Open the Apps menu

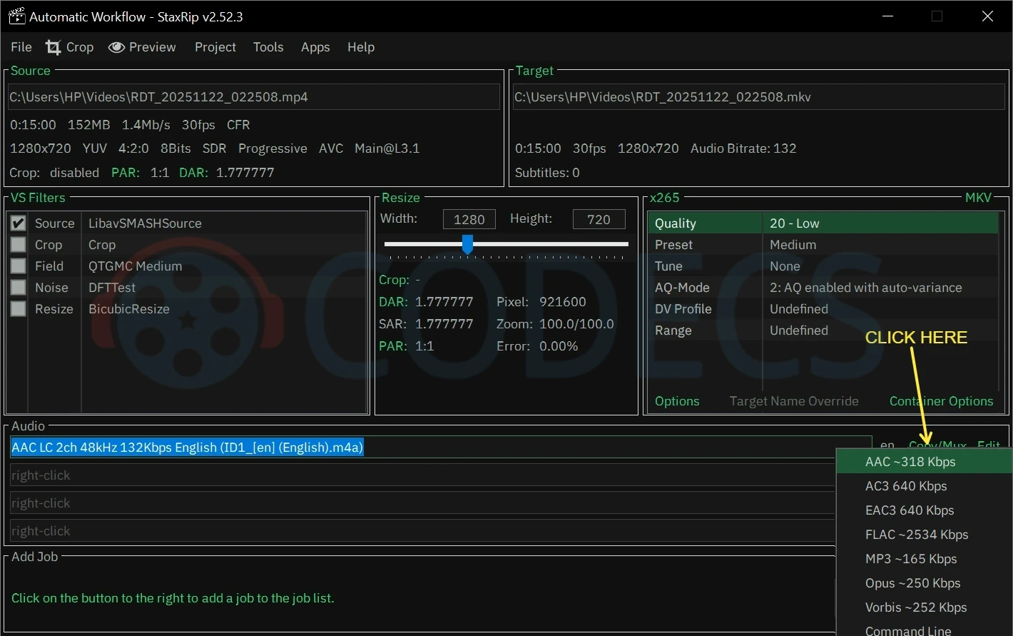pyautogui.click(x=315, y=47)
